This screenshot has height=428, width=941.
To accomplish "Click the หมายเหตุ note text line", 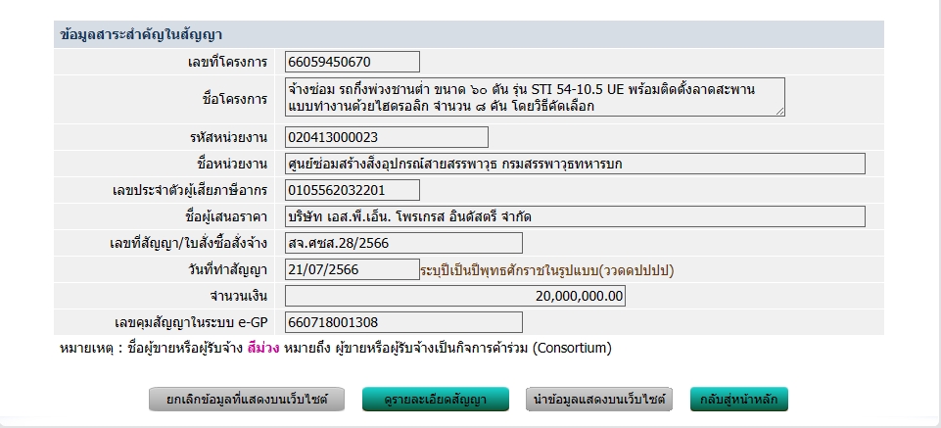I will (336, 348).
